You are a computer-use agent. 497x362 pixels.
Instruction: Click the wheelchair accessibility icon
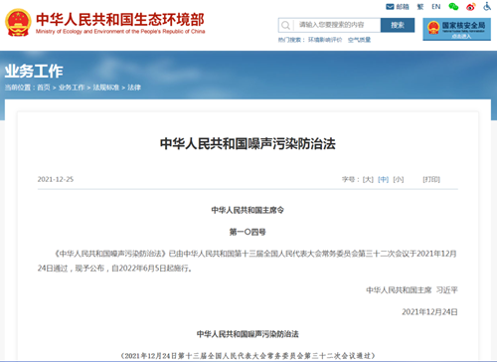(x=487, y=6)
